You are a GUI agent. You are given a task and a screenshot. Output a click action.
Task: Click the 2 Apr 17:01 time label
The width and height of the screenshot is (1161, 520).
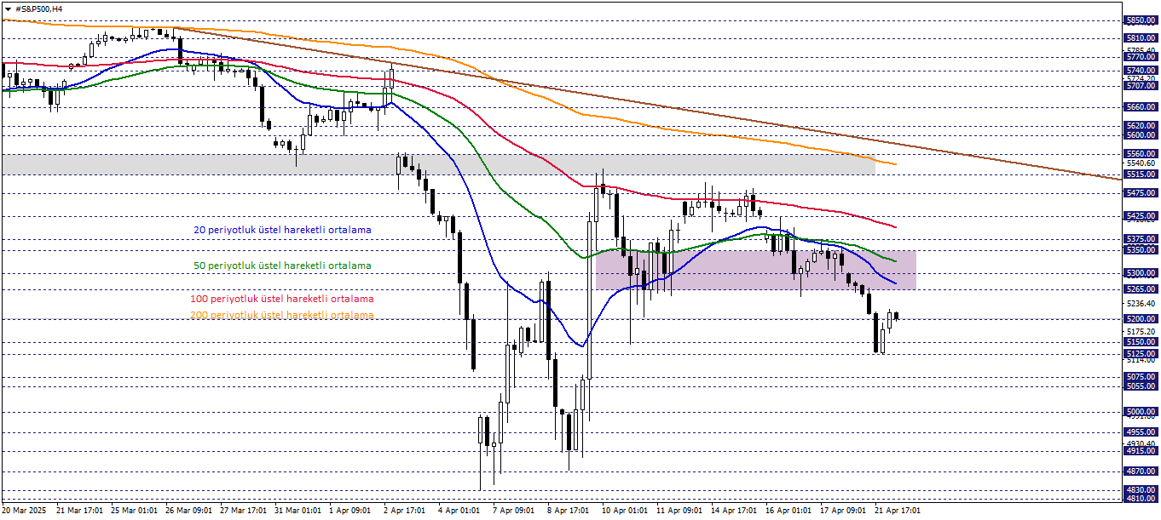pos(405,511)
